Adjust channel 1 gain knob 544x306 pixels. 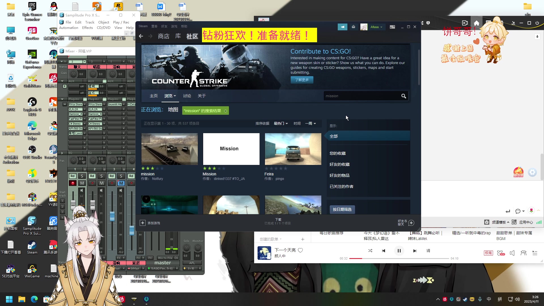click(73, 74)
